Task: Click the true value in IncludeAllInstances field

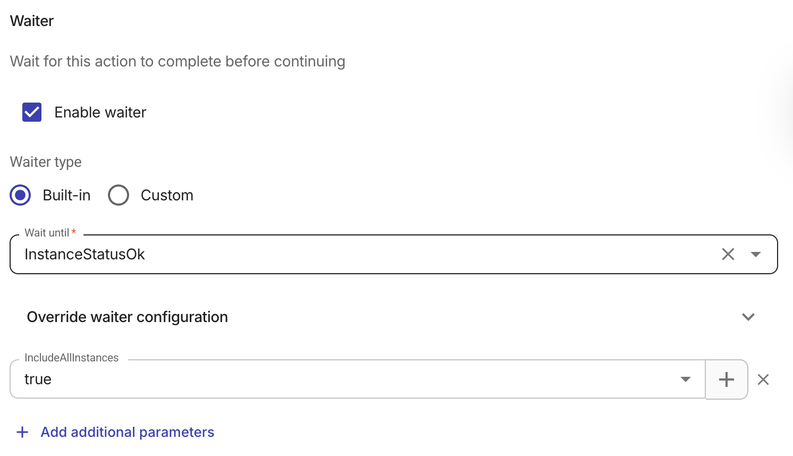Action: (38, 379)
